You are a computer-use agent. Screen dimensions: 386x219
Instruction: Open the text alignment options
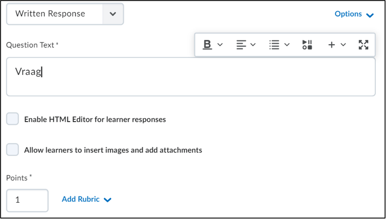pyautogui.click(x=241, y=45)
